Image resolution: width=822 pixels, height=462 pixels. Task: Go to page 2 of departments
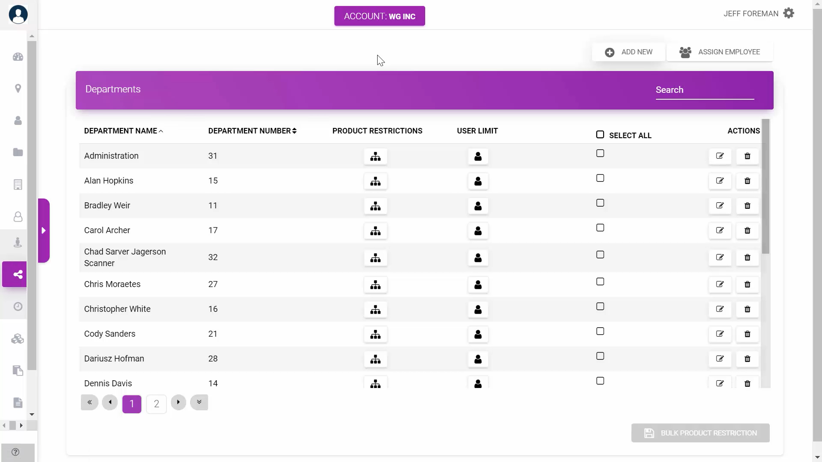point(157,404)
